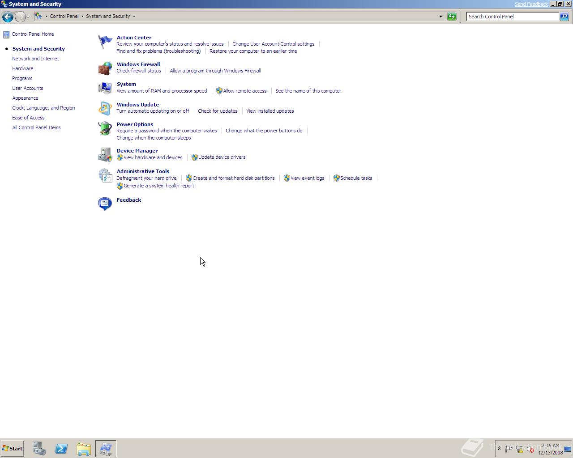Click the network status tray icon

tap(520, 449)
